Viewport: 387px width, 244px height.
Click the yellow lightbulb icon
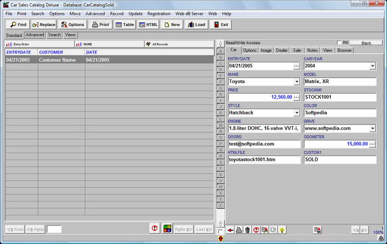(282, 230)
